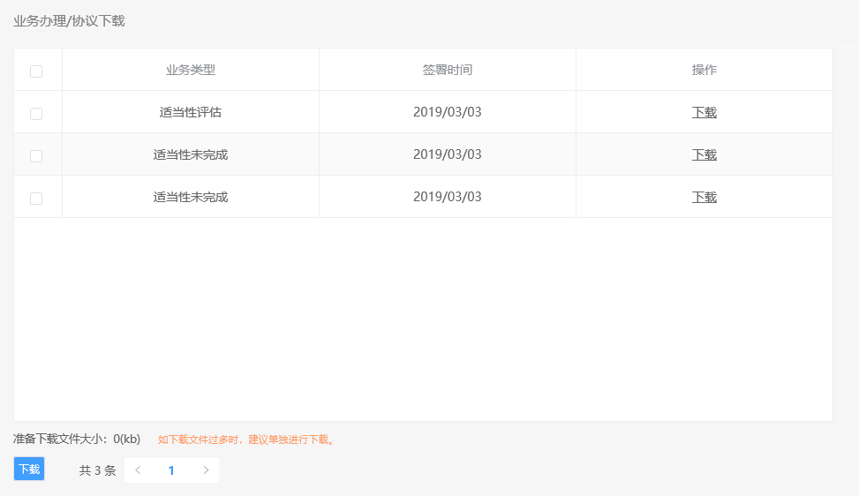Click the 签署时间 column header
The height and width of the screenshot is (496, 859).
tap(448, 71)
